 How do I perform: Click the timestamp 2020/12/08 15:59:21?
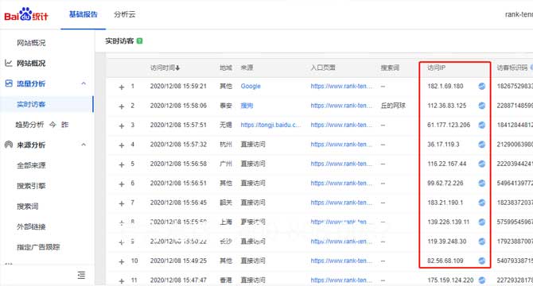tap(178, 86)
